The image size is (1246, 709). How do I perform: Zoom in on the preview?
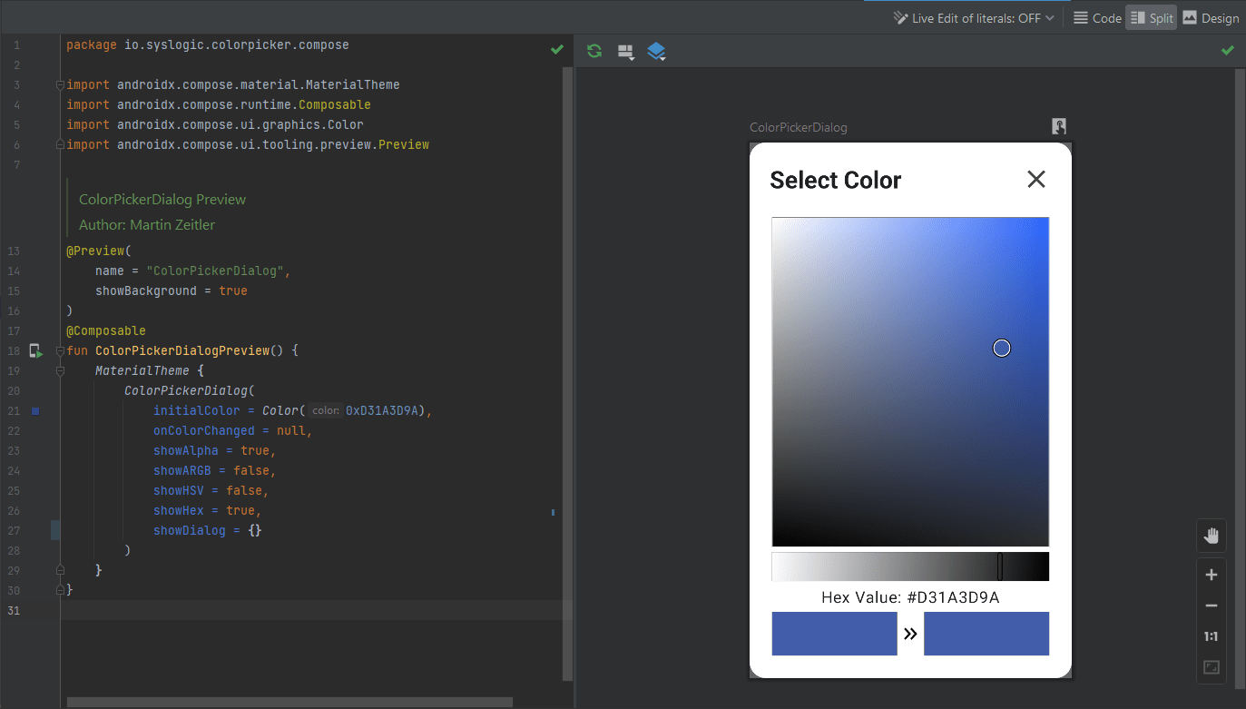coord(1211,574)
